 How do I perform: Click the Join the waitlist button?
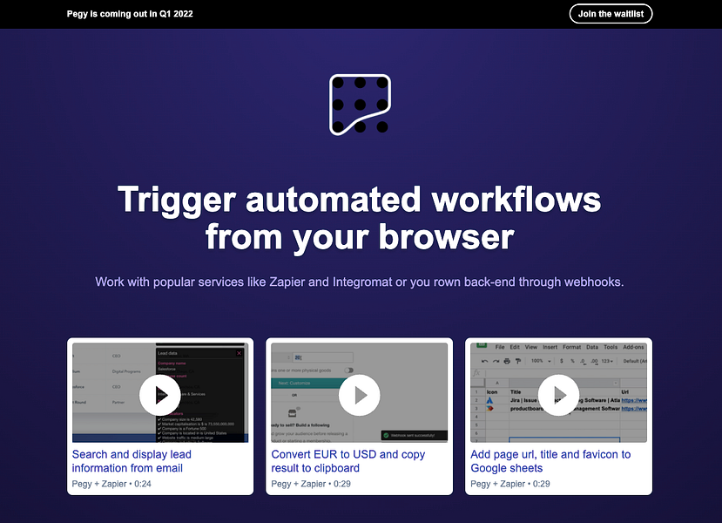[x=611, y=14]
